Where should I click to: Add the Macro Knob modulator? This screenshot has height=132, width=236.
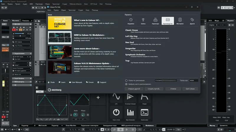[x=116, y=114]
